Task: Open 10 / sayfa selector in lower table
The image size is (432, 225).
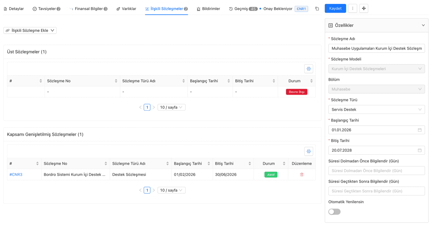Action: pyautogui.click(x=171, y=190)
